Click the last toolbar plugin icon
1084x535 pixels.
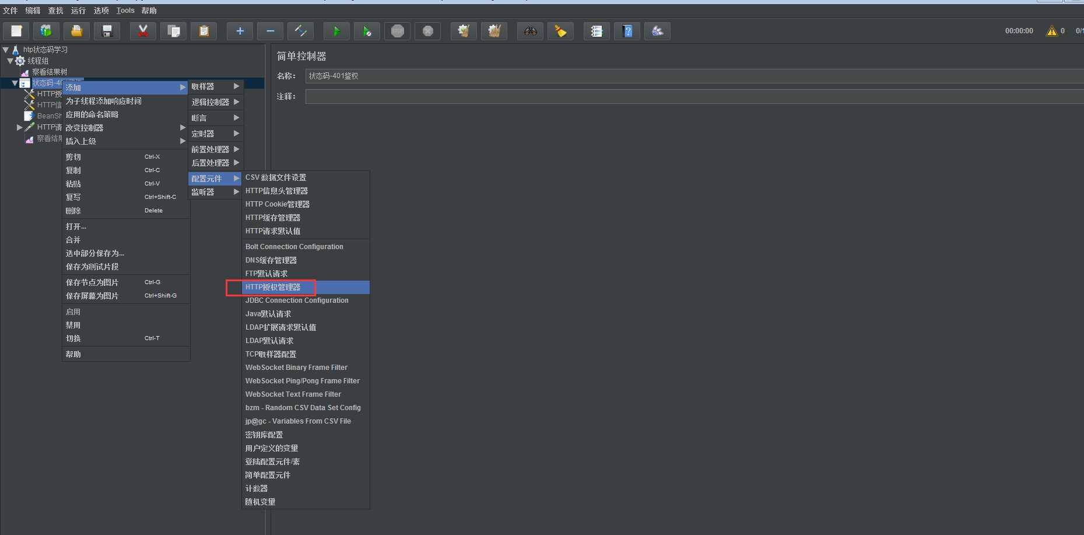coord(657,31)
